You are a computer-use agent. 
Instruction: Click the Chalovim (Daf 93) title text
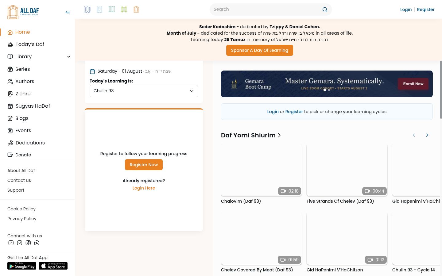click(x=241, y=201)
